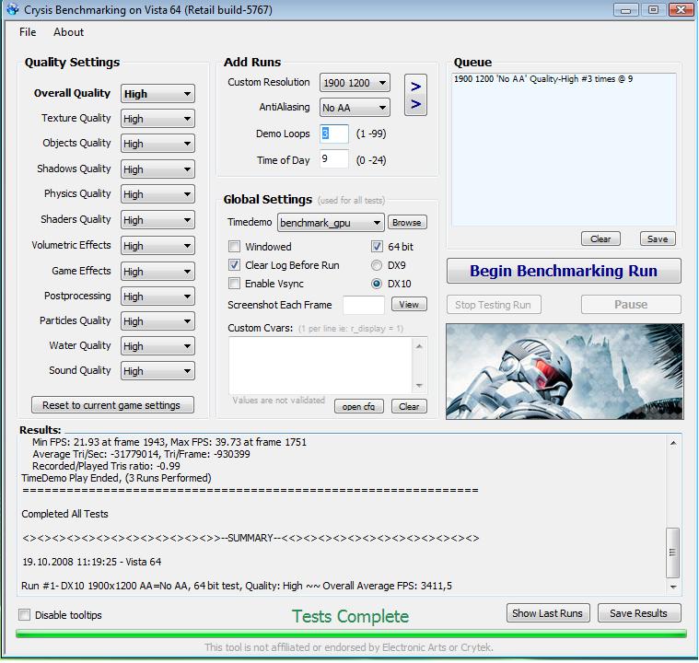Expand the Shadows Quality dropdown
This screenshot has width=699, height=663.
point(157,169)
